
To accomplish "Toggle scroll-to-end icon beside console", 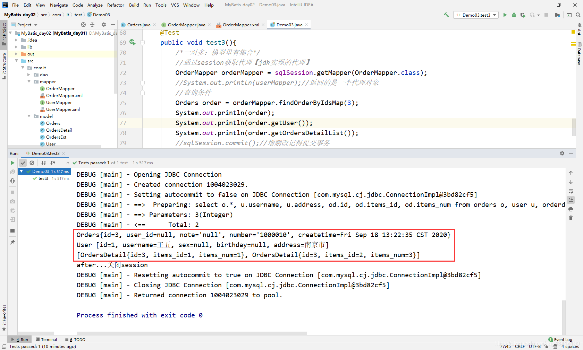I will 571,200.
